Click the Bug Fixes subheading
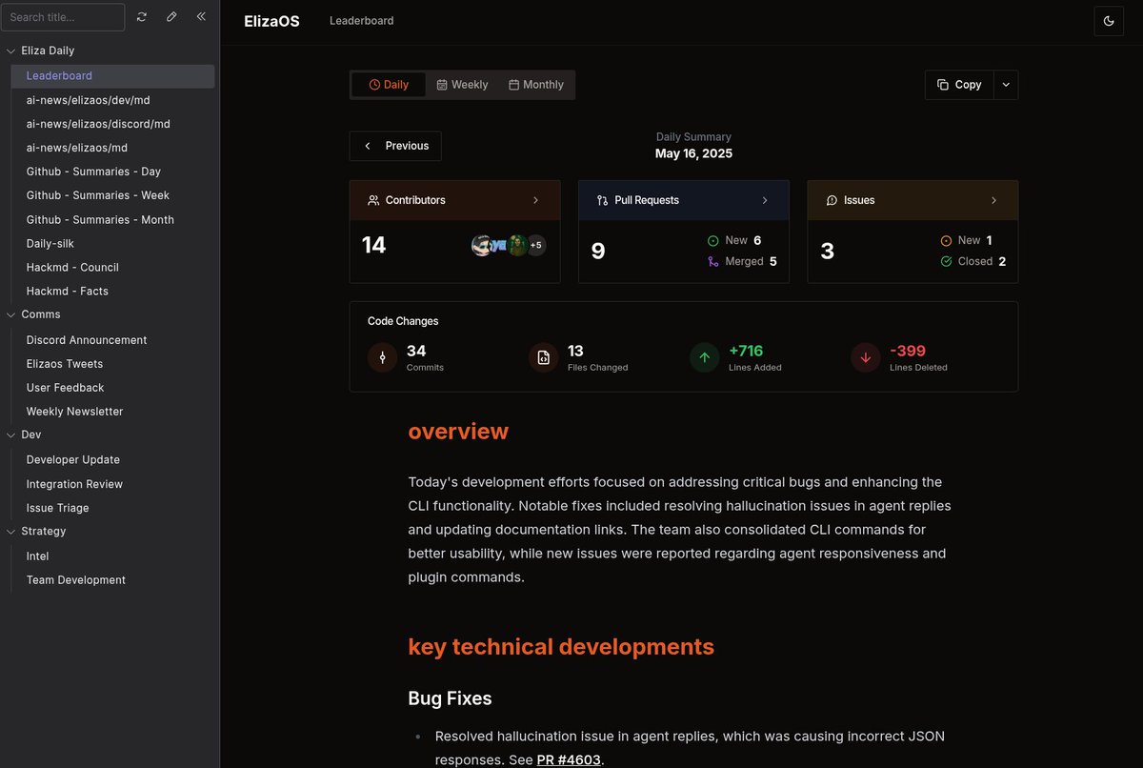 450,698
